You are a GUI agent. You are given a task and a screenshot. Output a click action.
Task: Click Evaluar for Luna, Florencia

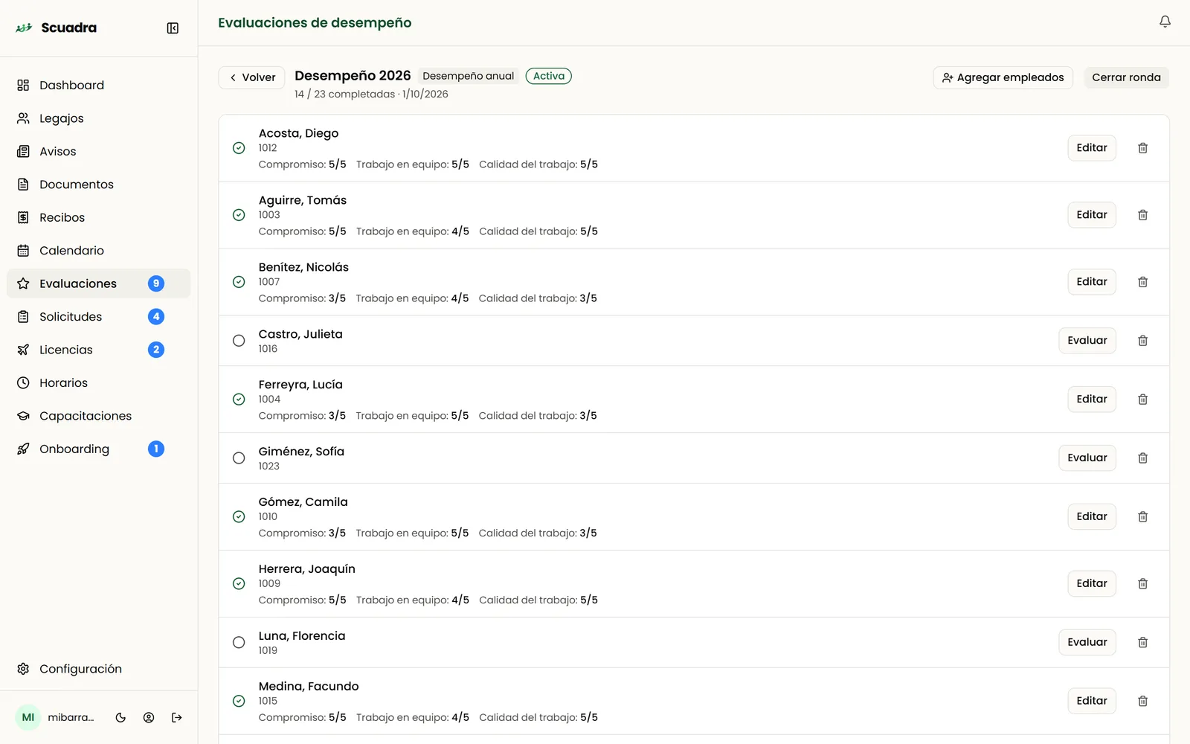(1087, 642)
